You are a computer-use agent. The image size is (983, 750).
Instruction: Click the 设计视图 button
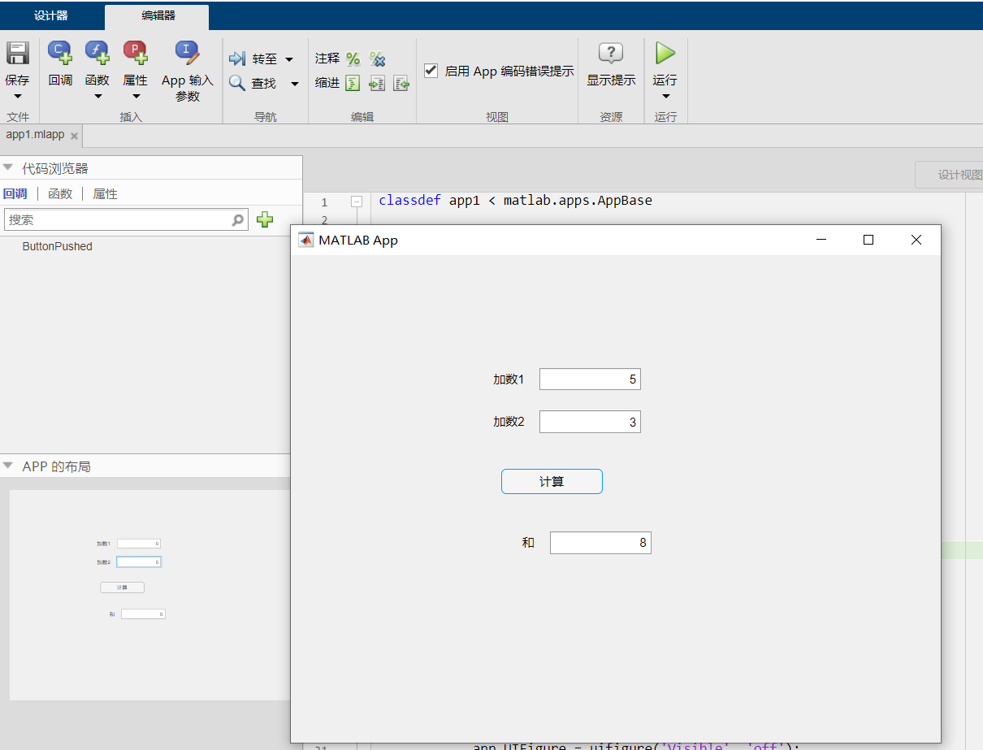click(x=949, y=175)
